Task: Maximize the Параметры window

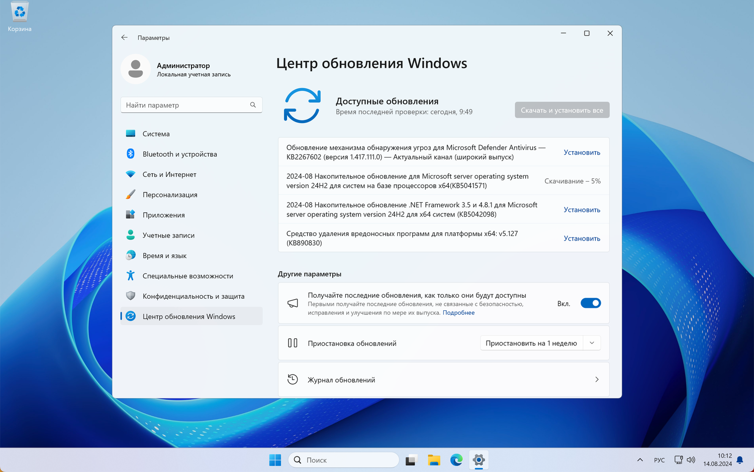Action: [587, 33]
